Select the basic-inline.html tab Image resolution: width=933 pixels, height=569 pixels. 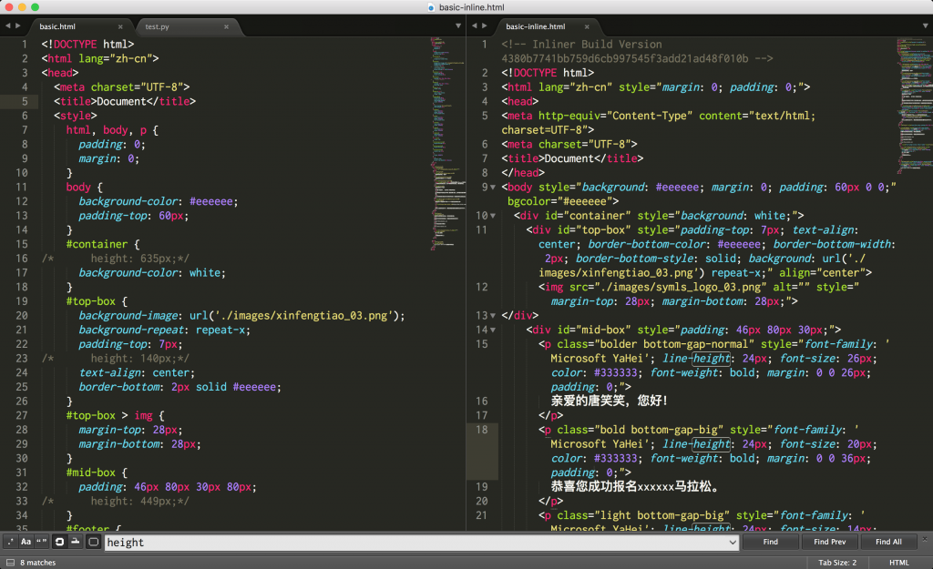pos(536,27)
